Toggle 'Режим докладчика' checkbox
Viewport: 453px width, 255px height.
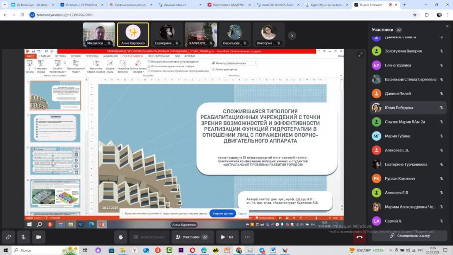click(x=213, y=69)
